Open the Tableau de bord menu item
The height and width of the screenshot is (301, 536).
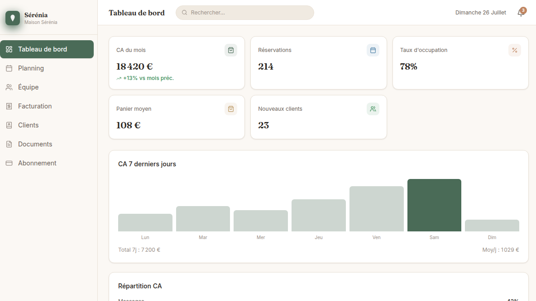pos(47,49)
